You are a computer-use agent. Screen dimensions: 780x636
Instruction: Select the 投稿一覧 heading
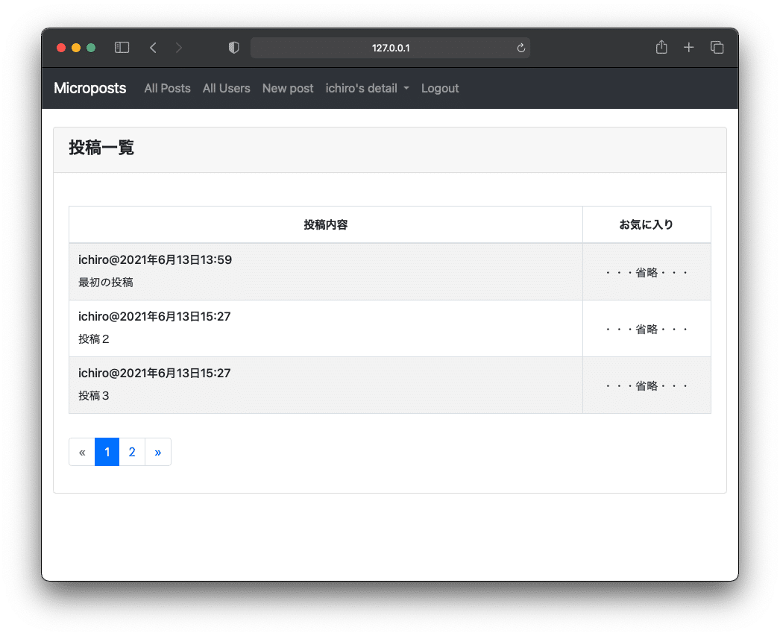coord(101,148)
